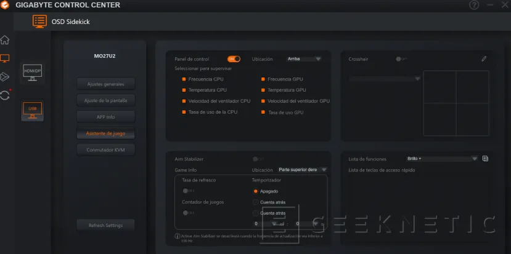511x254 pixels.
Task: Click the Ajuste de la pantalla button
Action: pyautogui.click(x=106, y=100)
